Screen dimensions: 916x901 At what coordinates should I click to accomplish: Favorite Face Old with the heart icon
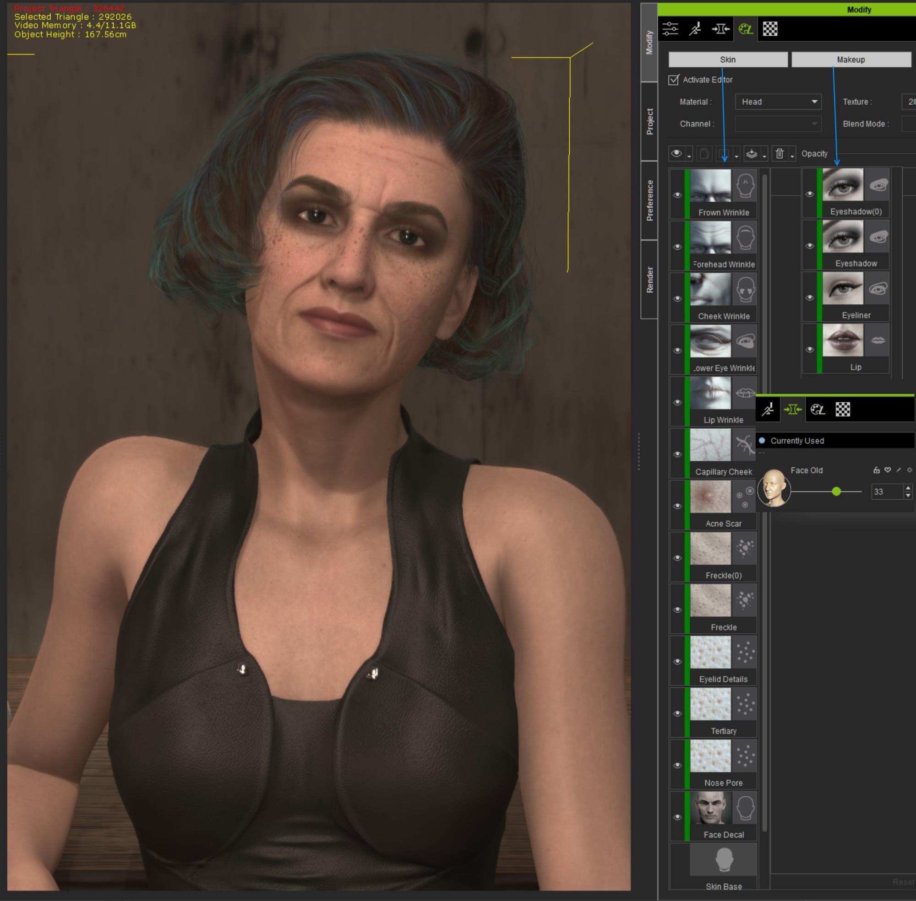click(x=888, y=470)
